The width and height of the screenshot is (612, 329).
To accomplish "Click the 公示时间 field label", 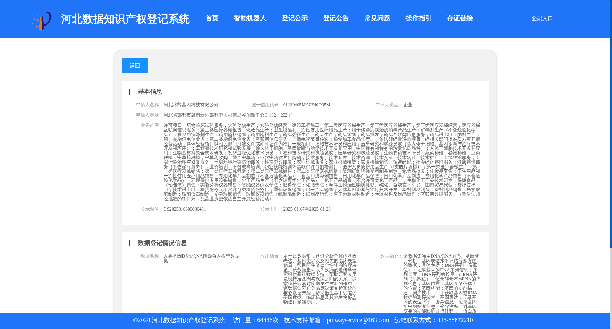I will (272, 209).
